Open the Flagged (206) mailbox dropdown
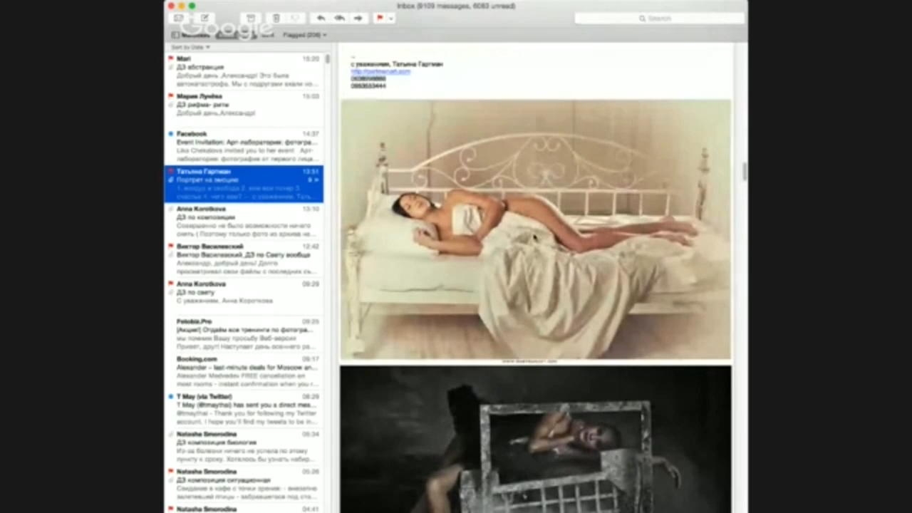The width and height of the screenshot is (912, 513). 304,35
